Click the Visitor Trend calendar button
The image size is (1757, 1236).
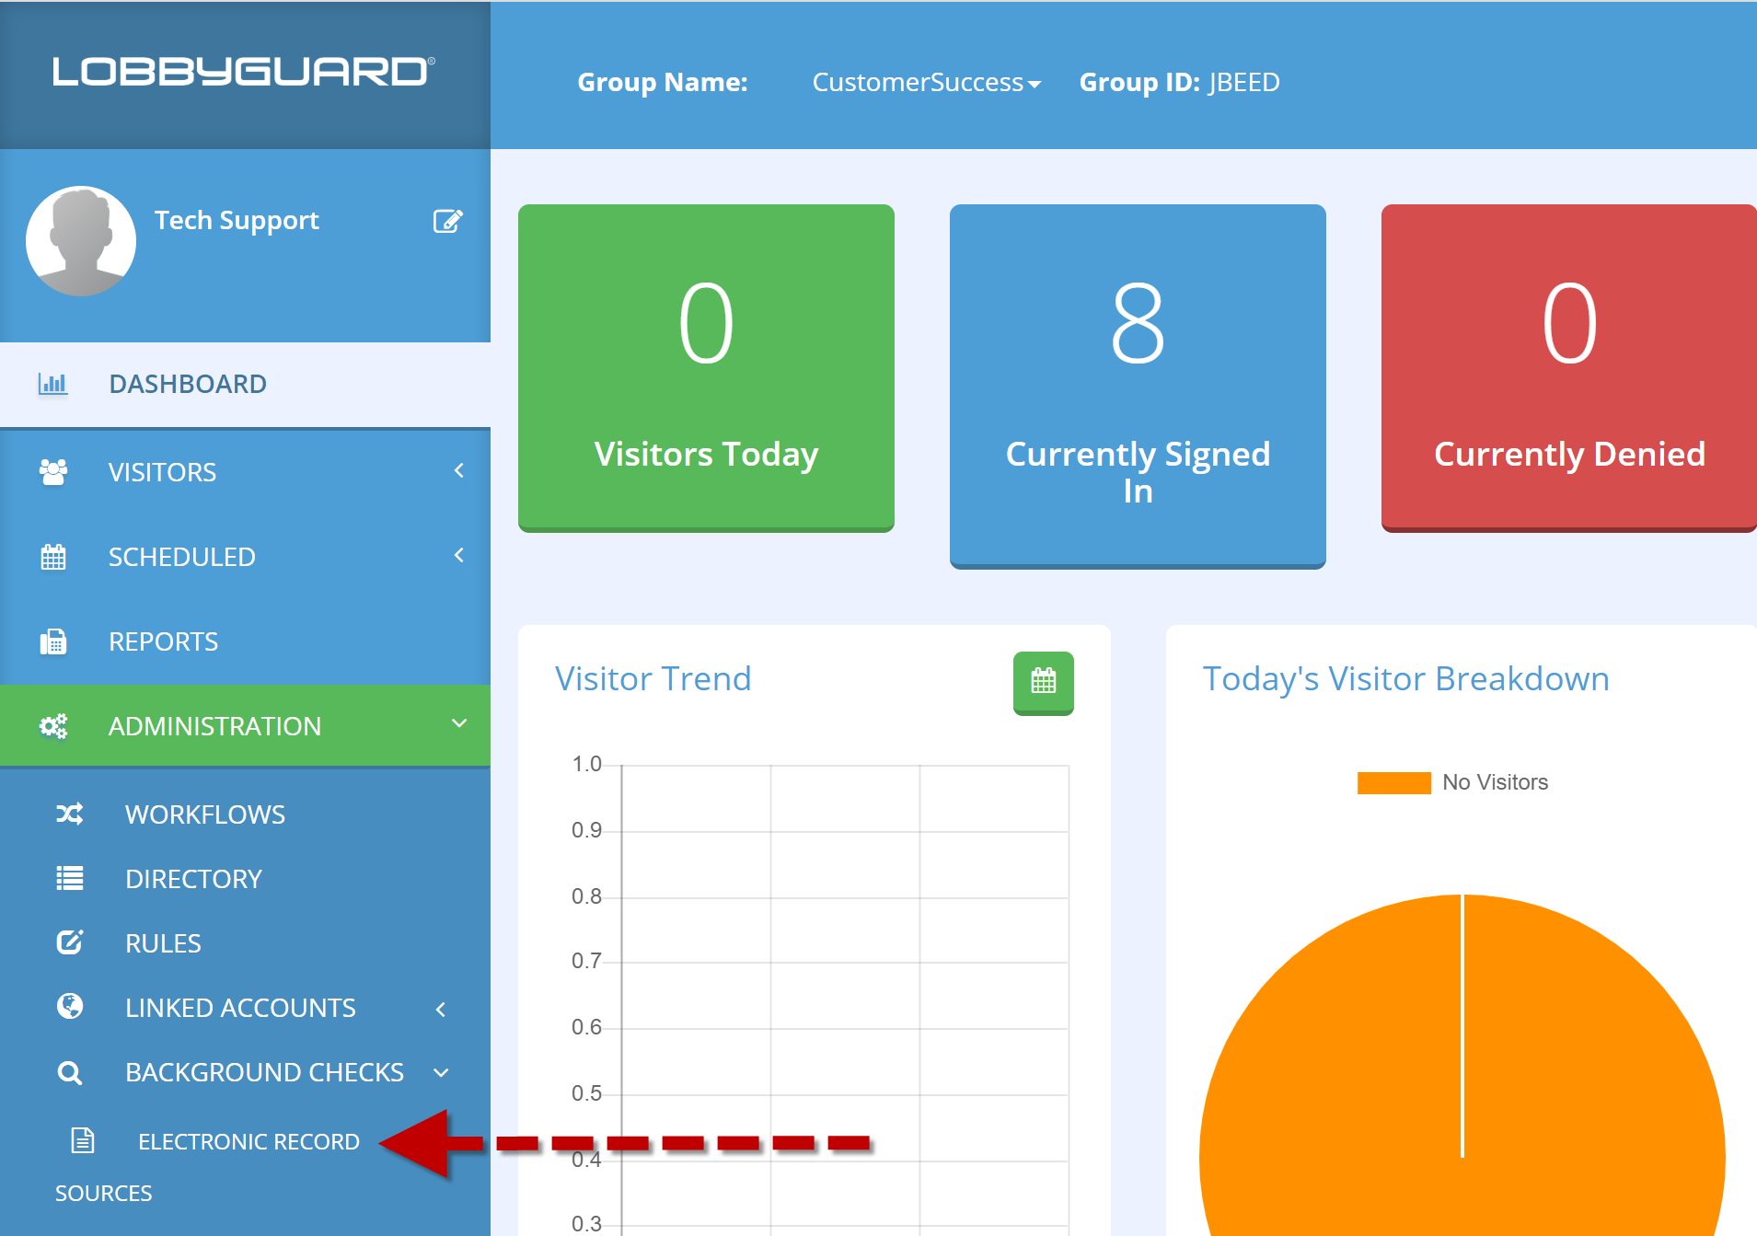[1044, 682]
